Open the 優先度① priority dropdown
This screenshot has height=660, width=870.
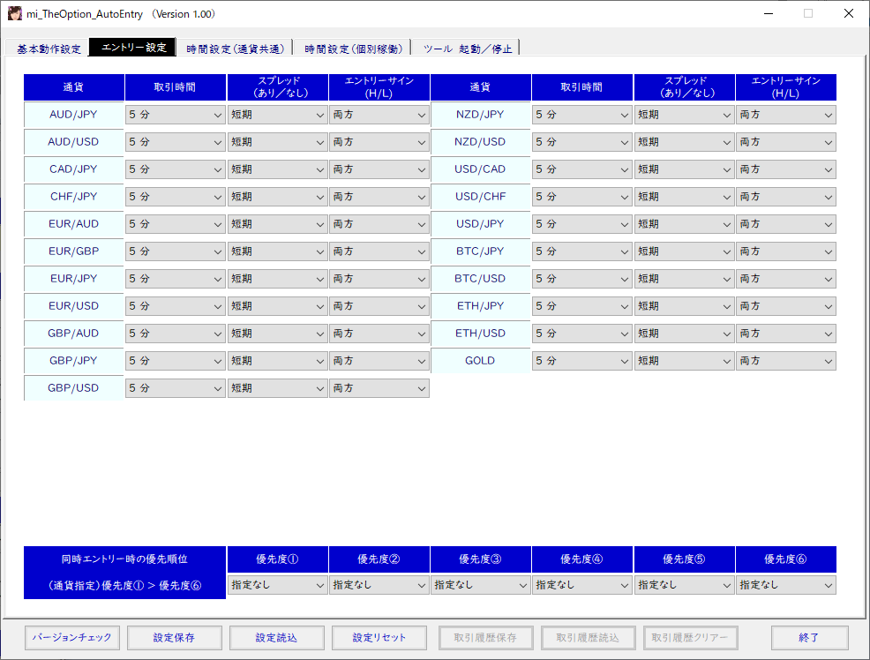(277, 584)
